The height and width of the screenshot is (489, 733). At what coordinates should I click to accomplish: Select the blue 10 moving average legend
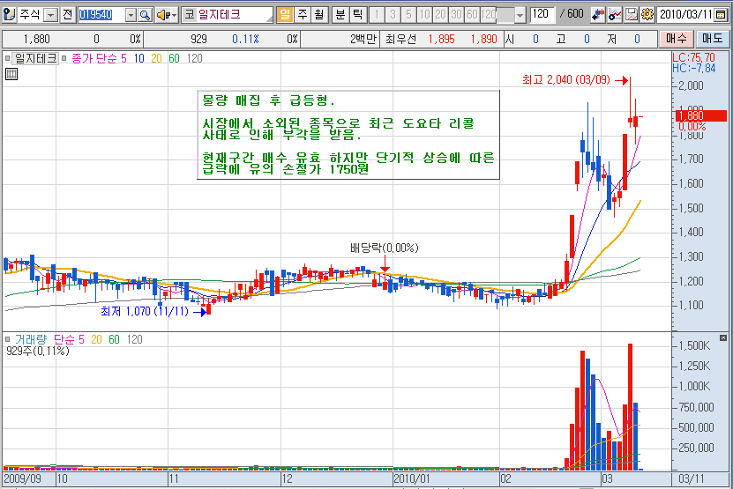[138, 58]
